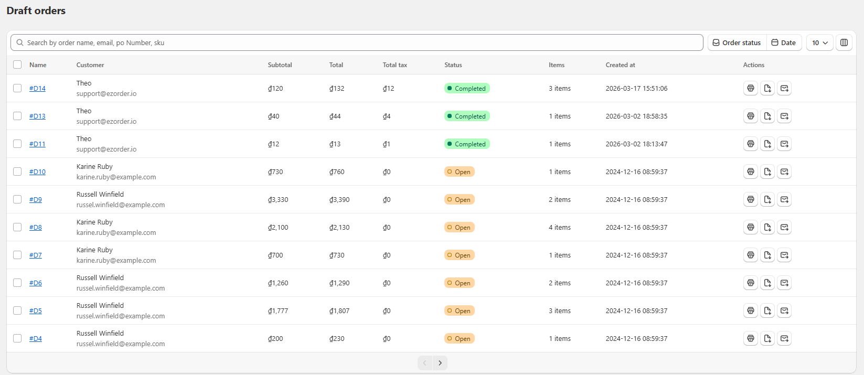The height and width of the screenshot is (375, 864).
Task: Open draft order #D4 link
Action: [36, 338]
